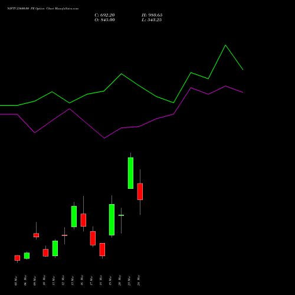
Task: Click the low value L: 543.25
Action: (x=152, y=20)
